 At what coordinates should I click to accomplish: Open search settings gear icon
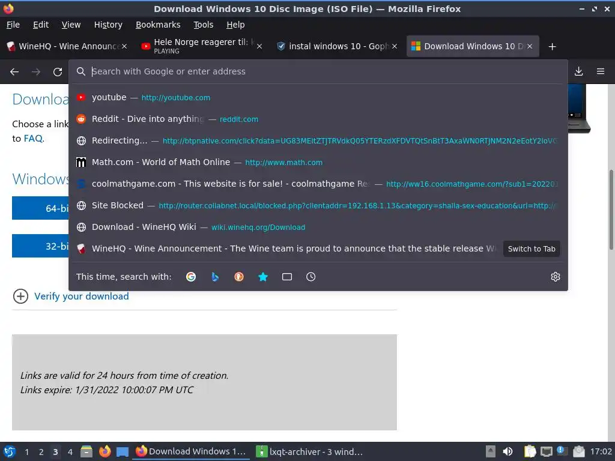[x=556, y=277]
